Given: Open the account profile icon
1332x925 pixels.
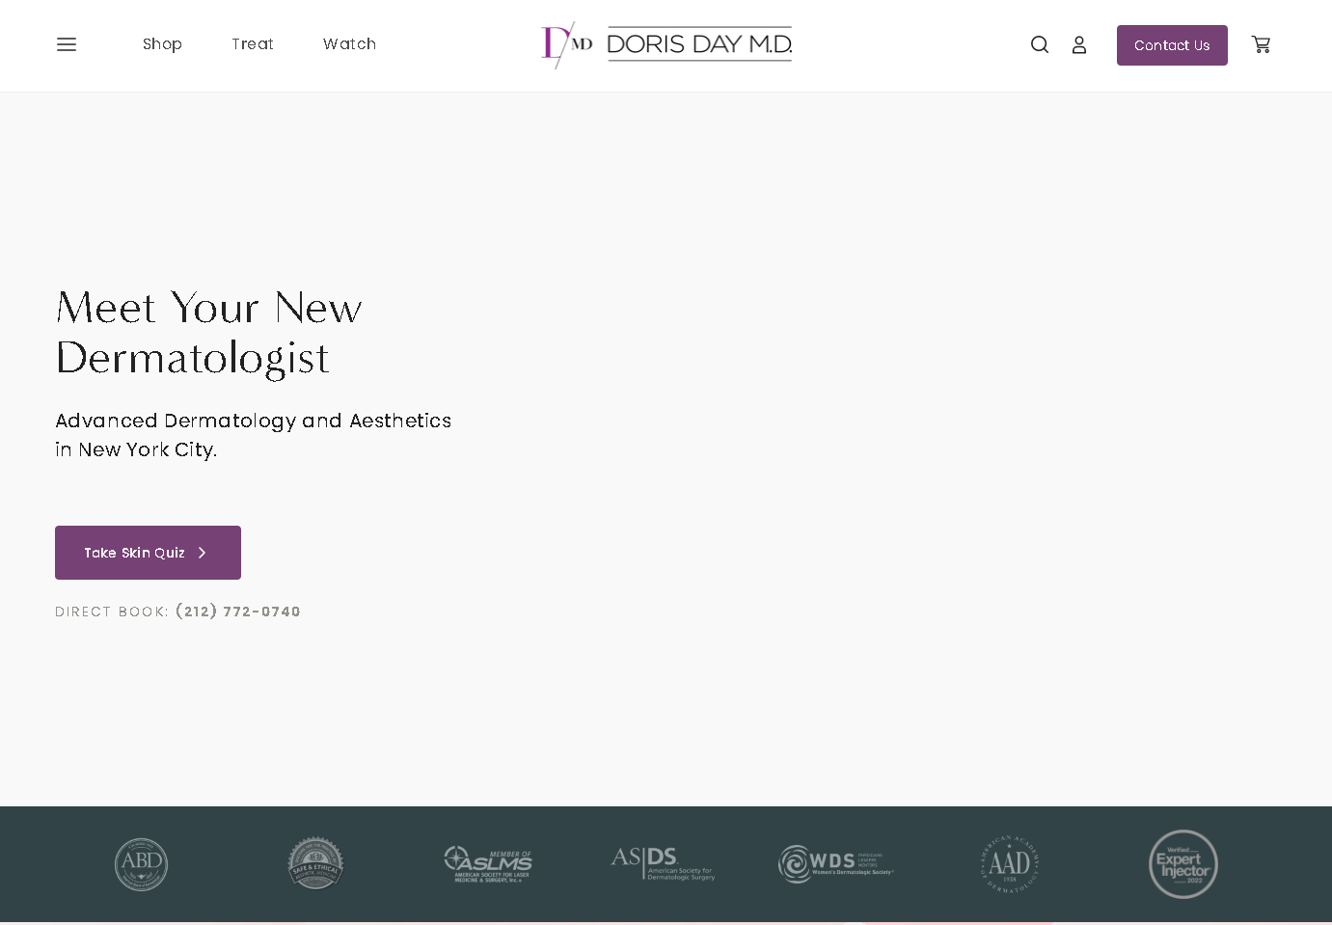Looking at the screenshot, I should pyautogui.click(x=1079, y=44).
